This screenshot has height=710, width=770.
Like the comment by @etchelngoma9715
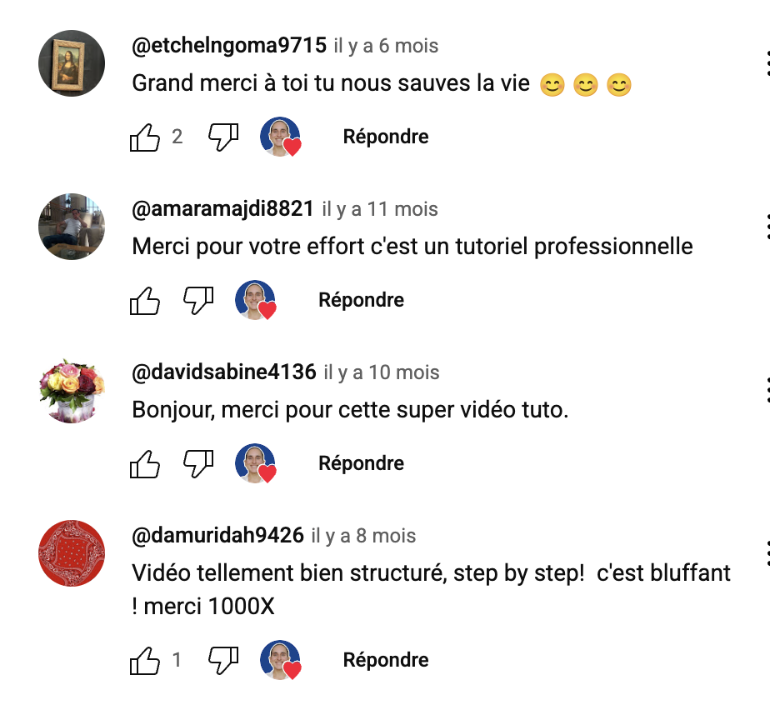point(145,137)
